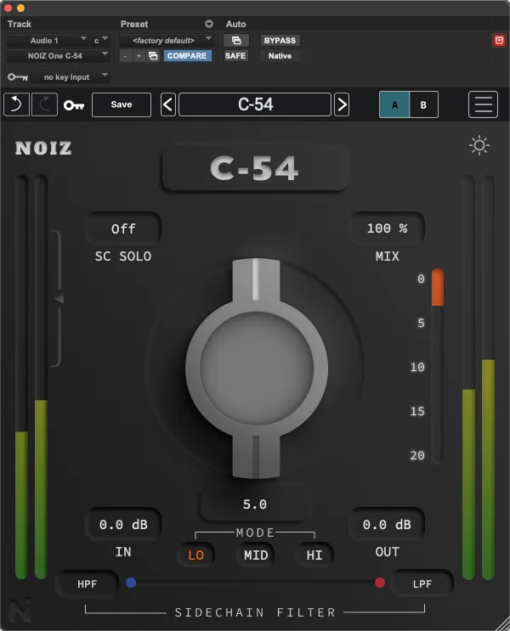Screen dimensions: 510x631
Task: Open the channel 'c' dropdown
Action: [100, 40]
